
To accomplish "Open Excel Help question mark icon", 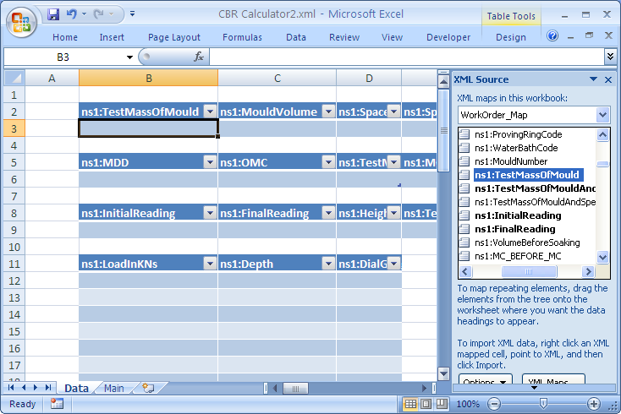I will (552, 36).
